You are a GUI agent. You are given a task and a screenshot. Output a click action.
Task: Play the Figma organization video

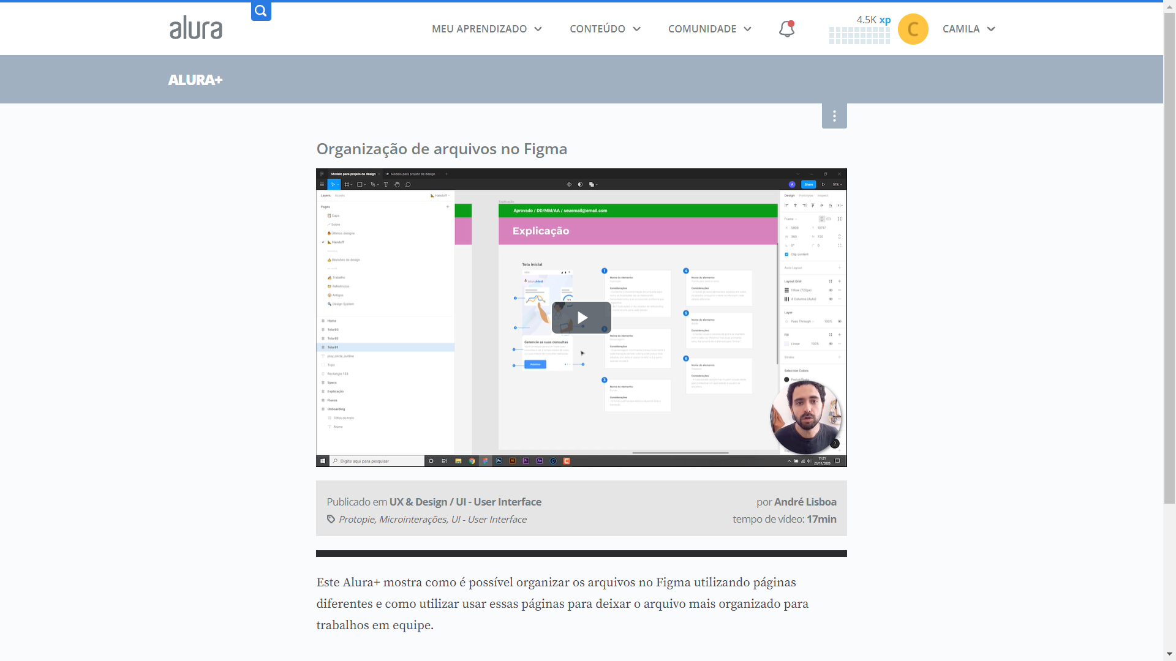pos(581,317)
